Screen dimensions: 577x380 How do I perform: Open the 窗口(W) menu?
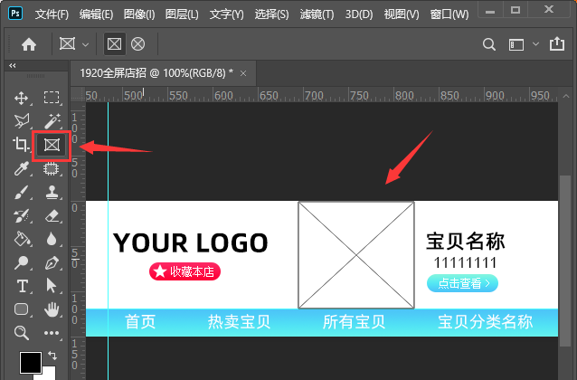click(449, 14)
